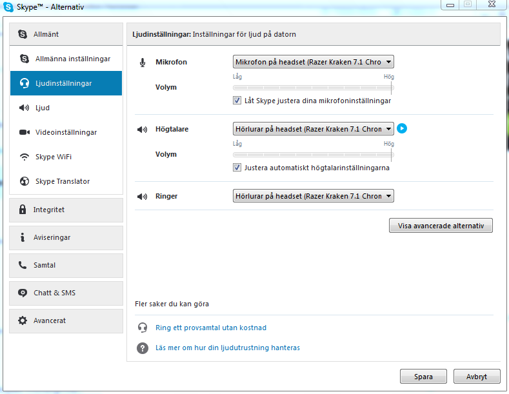Click the chat bubble icon beside Chatt & SMS
This screenshot has height=394, width=509.
coord(23,293)
